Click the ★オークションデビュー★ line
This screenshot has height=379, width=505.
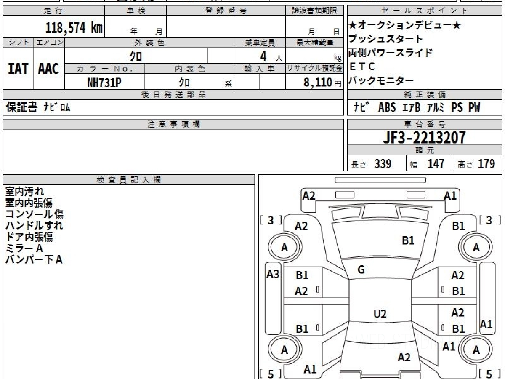[404, 25]
